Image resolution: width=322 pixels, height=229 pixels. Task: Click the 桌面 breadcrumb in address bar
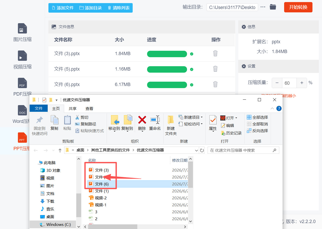[80, 150]
